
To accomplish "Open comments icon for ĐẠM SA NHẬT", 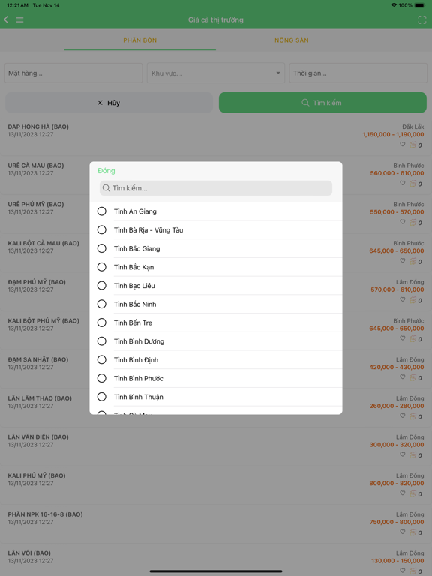I will click(x=413, y=377).
